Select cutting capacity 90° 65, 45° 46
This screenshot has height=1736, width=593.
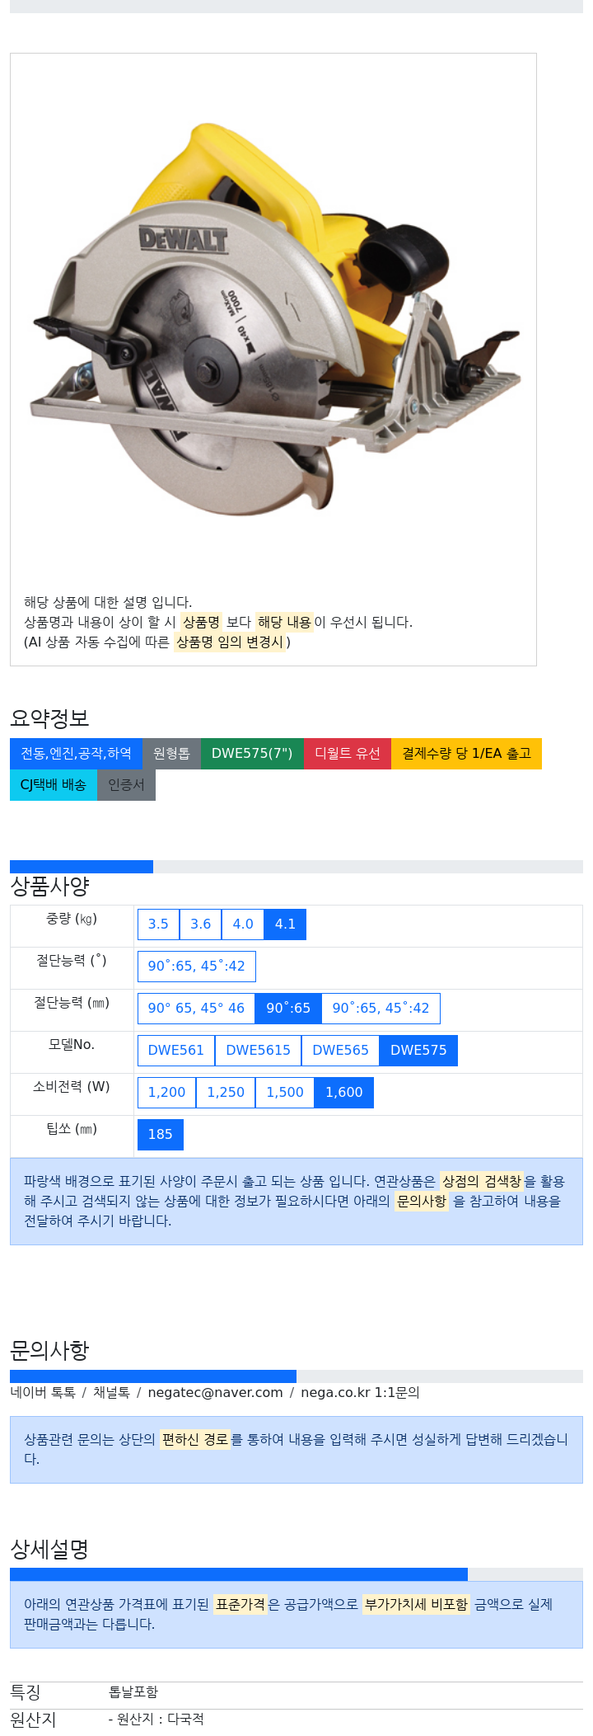tap(196, 1009)
